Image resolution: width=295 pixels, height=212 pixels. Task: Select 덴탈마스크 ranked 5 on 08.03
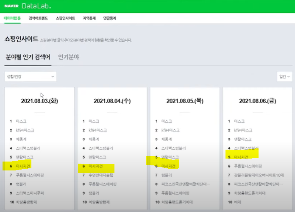coord(25,157)
